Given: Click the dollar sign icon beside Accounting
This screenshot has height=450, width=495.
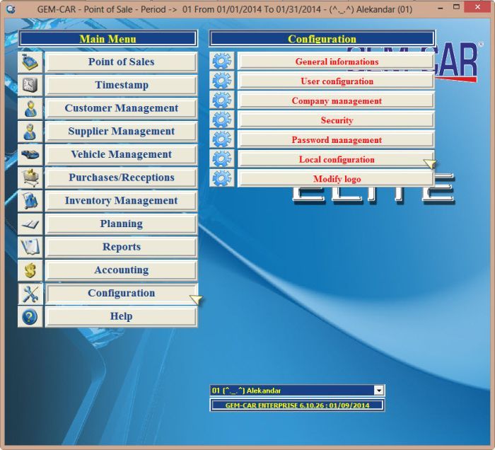Looking at the screenshot, I should (x=30, y=270).
